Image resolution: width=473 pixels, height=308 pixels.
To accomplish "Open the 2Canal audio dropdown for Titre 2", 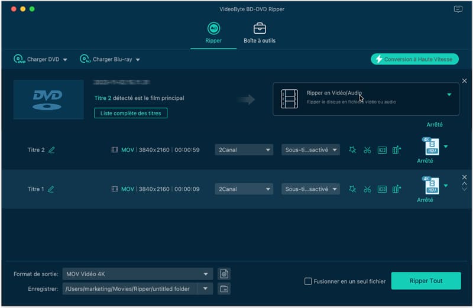I will tap(244, 150).
